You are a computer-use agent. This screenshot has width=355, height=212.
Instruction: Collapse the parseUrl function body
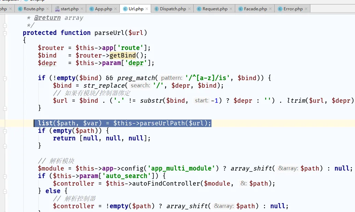coord(5,33)
